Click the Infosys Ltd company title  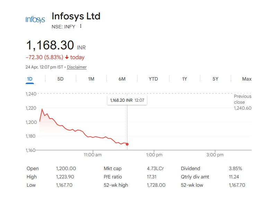pos(76,16)
